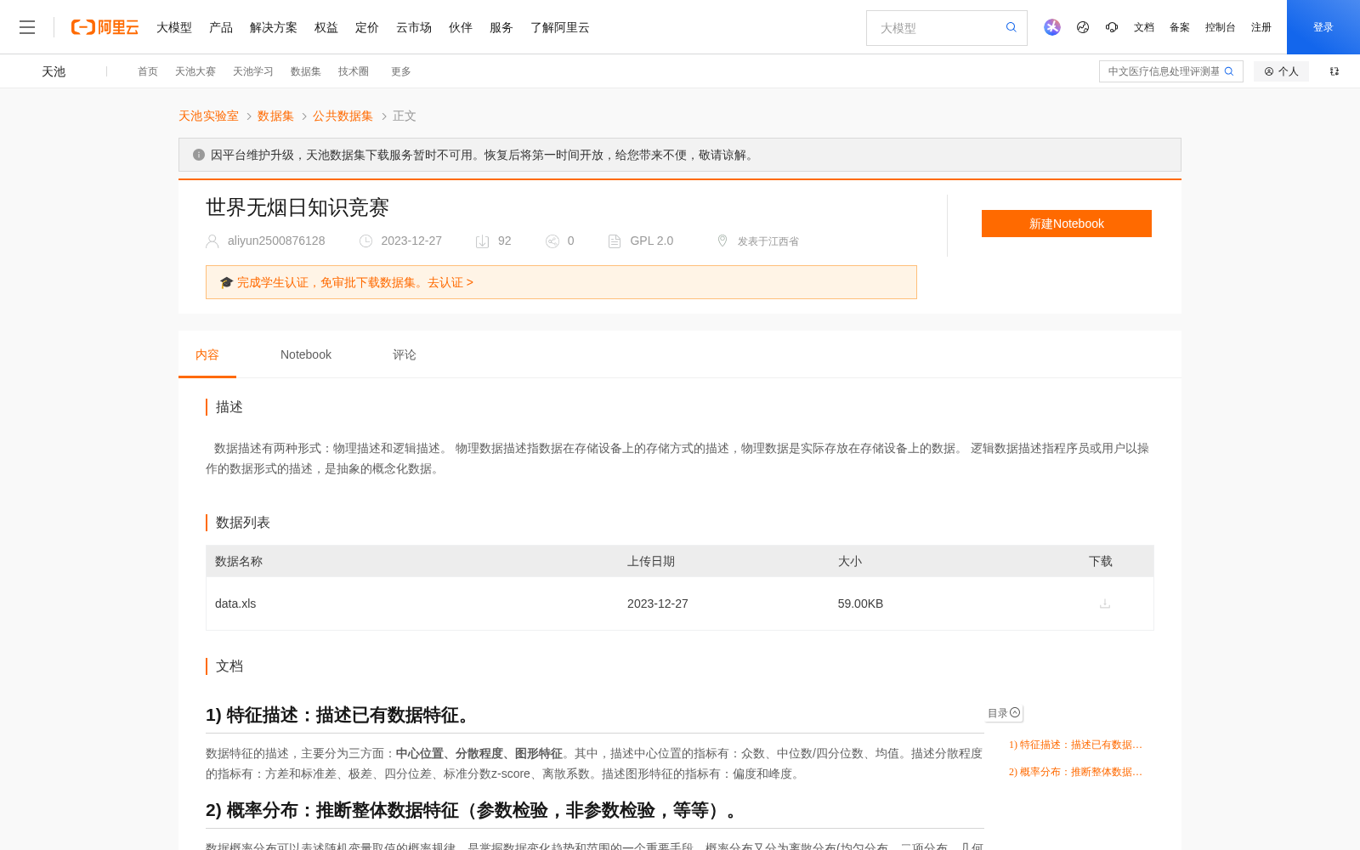The image size is (1360, 850).
Task: Open the 权益 menu
Action: 326,27
